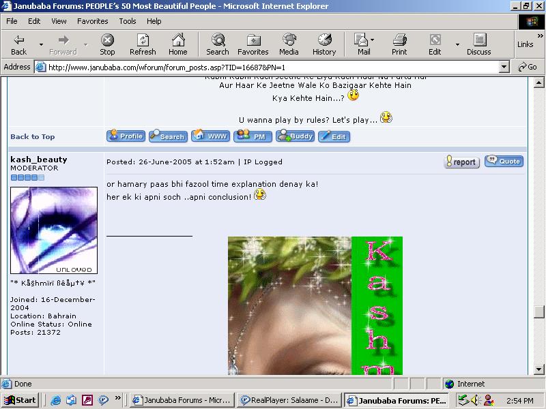Open the Media toolbar panel

[x=289, y=44]
